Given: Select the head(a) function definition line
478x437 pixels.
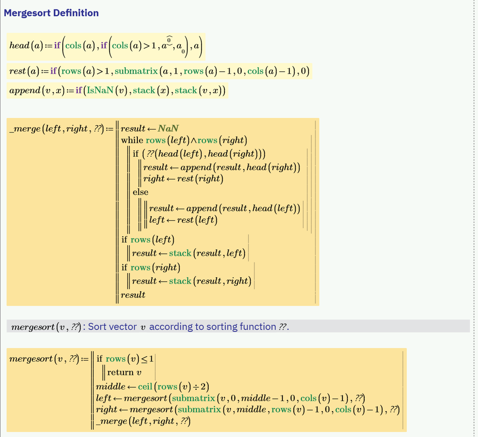Looking at the screenshot, I should pyautogui.click(x=106, y=46).
